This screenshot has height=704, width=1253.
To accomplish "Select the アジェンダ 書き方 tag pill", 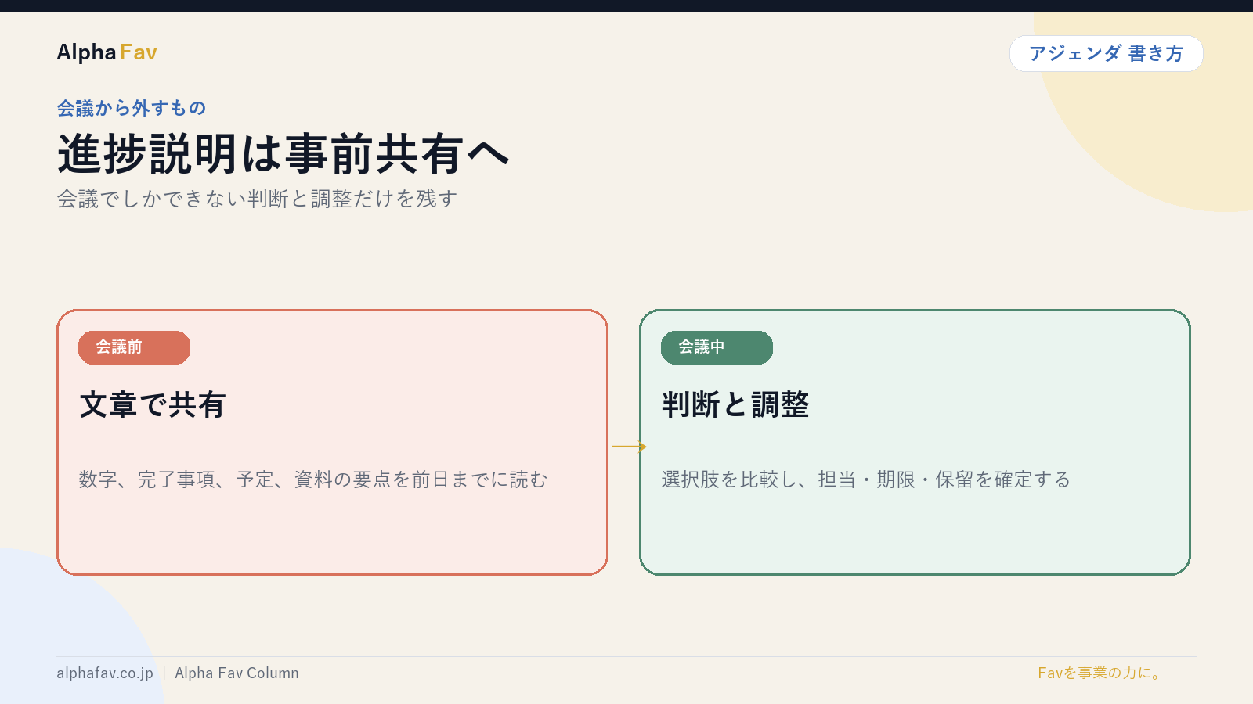I will [x=1106, y=53].
